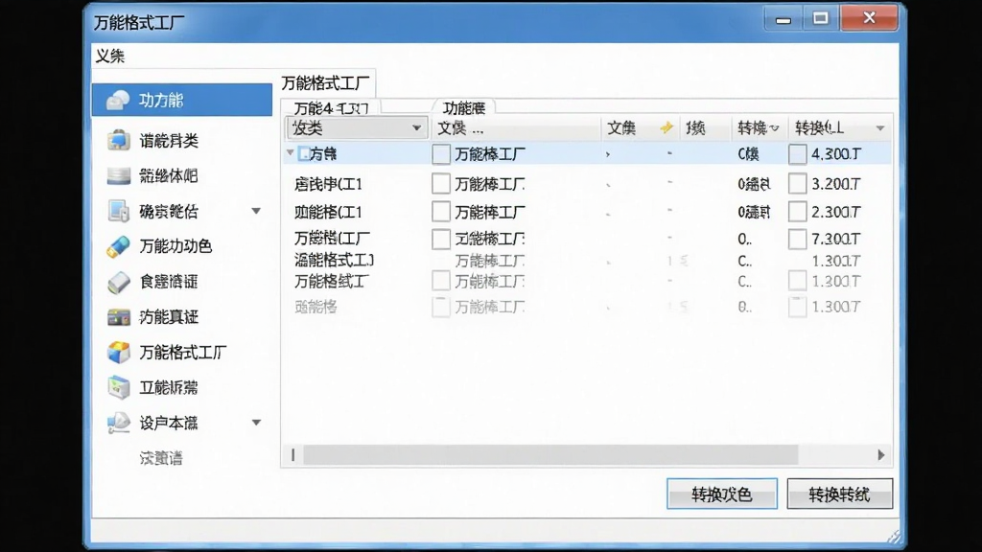The width and height of the screenshot is (982, 552).
Task: Close the 万能格式工厂 window
Action: tap(869, 19)
